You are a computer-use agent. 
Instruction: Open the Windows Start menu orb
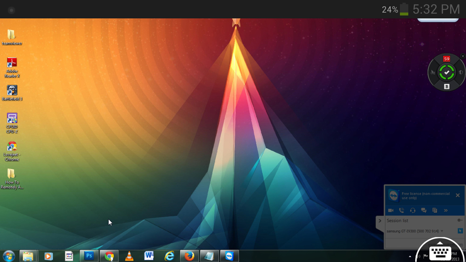tap(9, 256)
